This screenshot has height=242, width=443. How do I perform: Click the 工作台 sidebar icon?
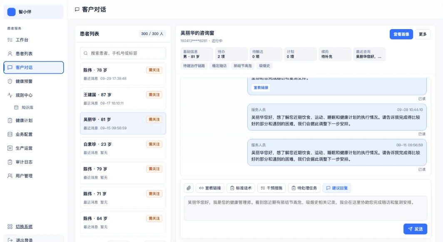tap(10, 40)
